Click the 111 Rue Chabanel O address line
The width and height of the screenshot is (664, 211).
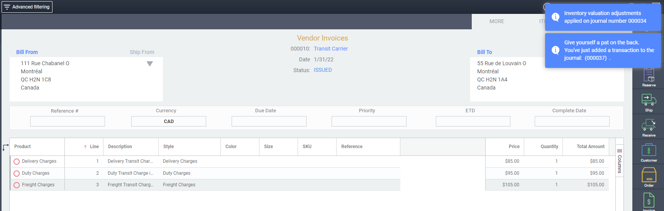click(x=45, y=63)
